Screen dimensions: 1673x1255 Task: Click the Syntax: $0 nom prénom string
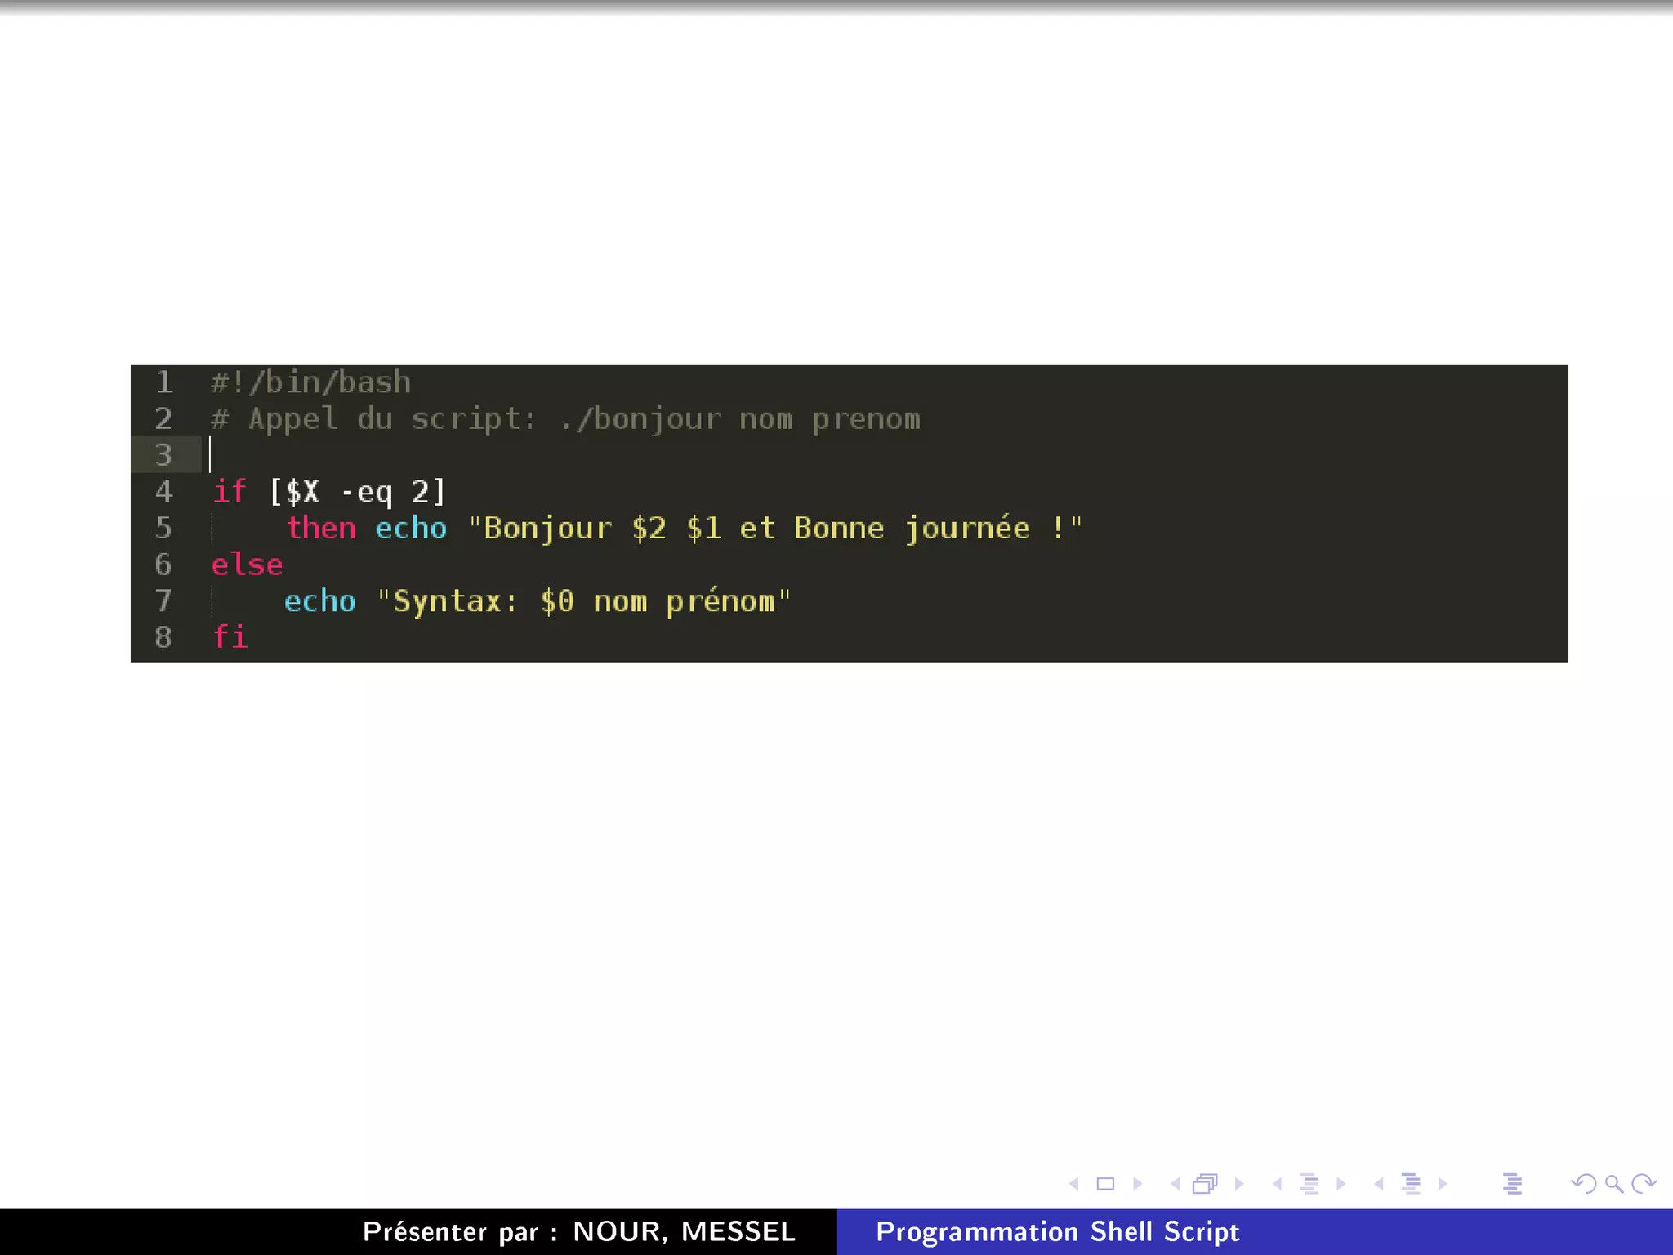[x=584, y=601]
